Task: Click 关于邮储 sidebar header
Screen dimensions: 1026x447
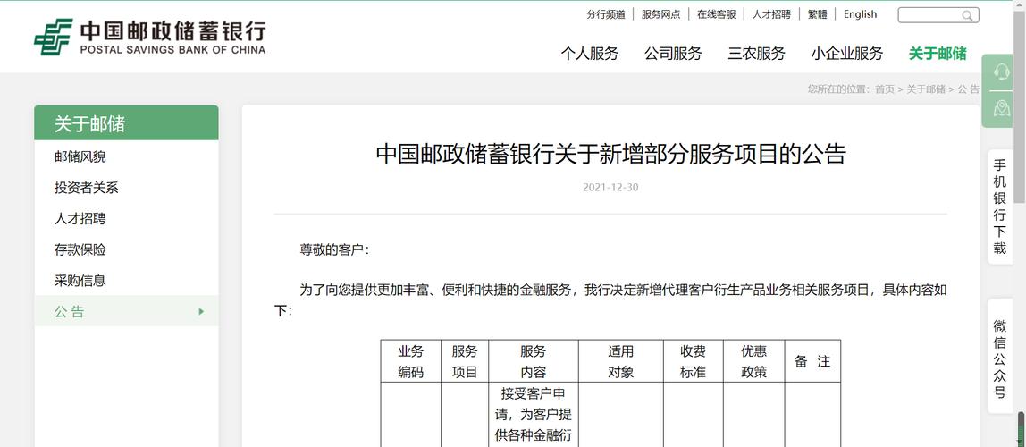Action: click(126, 123)
